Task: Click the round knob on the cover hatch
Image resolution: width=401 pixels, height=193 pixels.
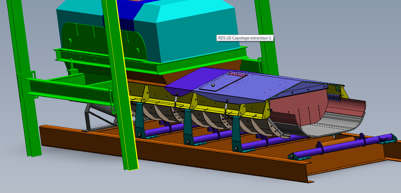Action: click(213, 85)
